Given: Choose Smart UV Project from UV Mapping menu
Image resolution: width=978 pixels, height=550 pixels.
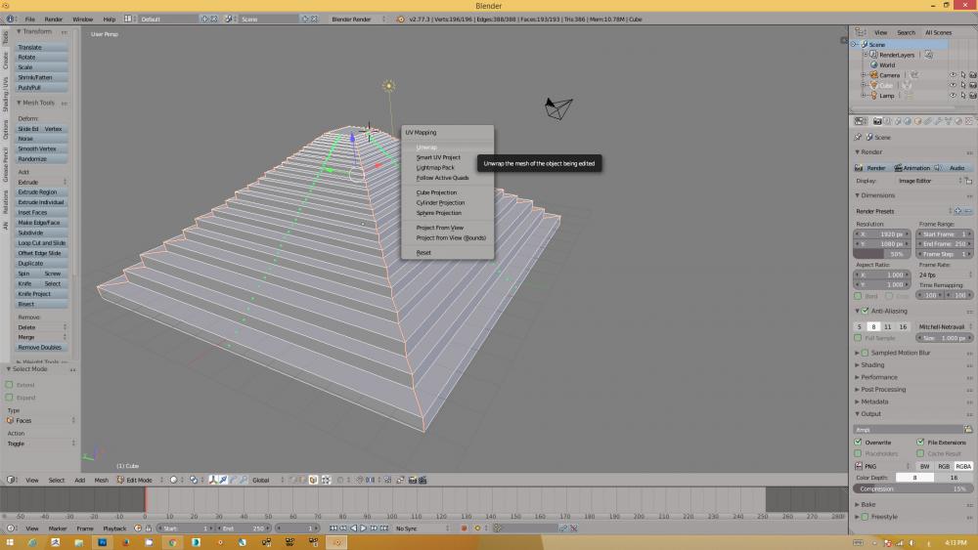Looking at the screenshot, I should coord(438,157).
